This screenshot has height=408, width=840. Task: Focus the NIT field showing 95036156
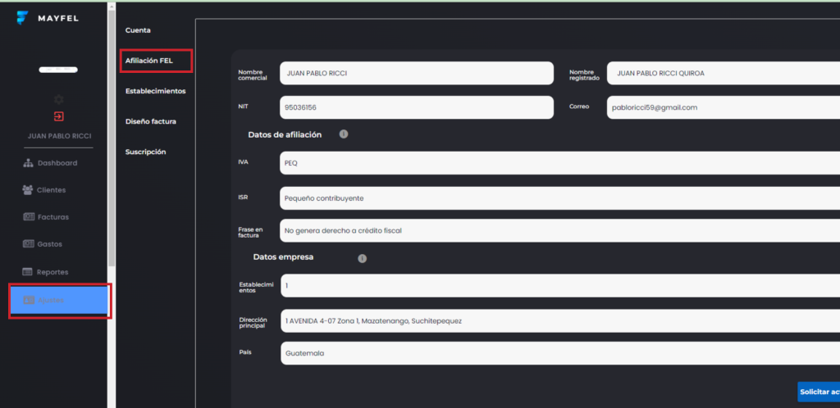click(416, 107)
